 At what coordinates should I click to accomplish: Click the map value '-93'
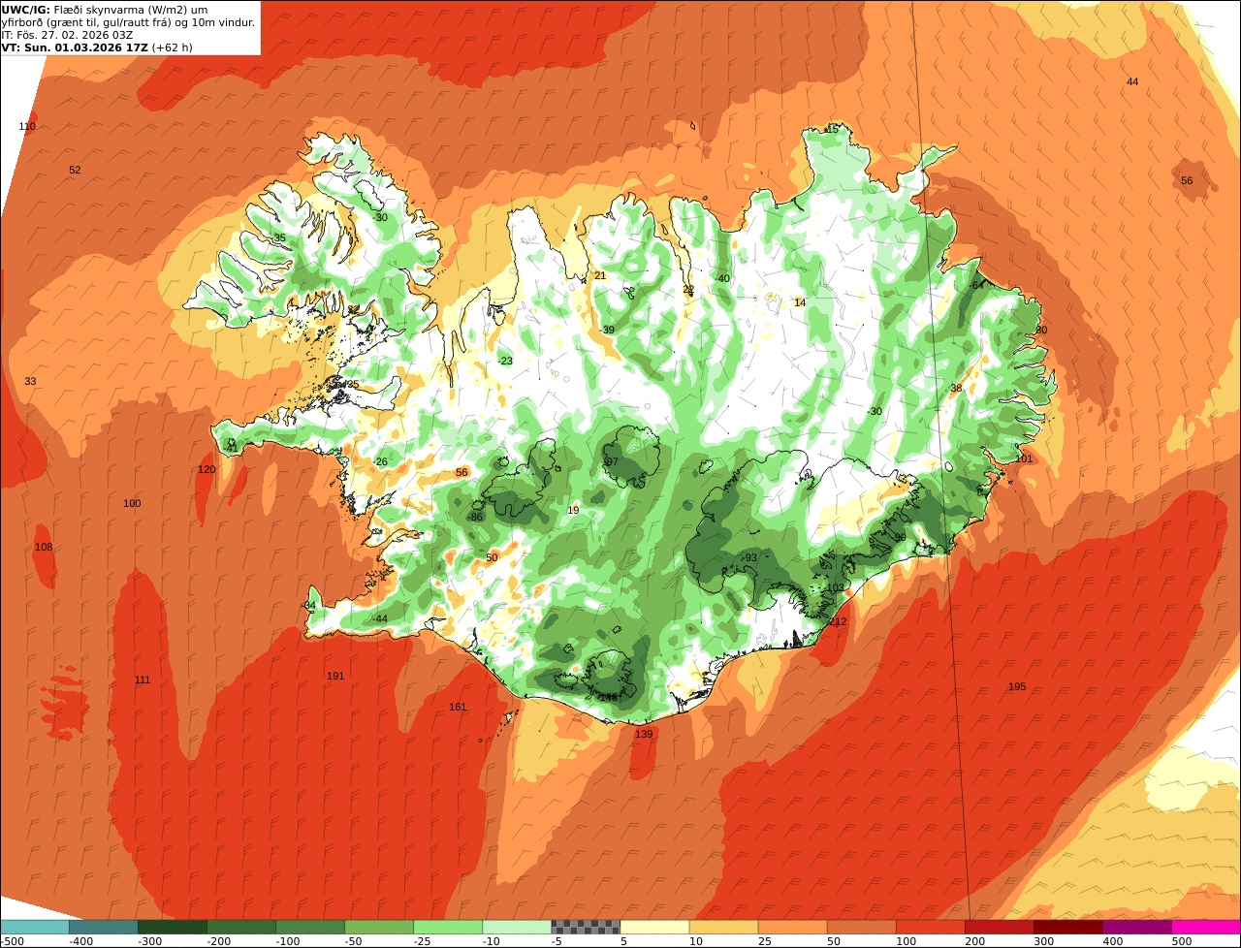tap(749, 558)
